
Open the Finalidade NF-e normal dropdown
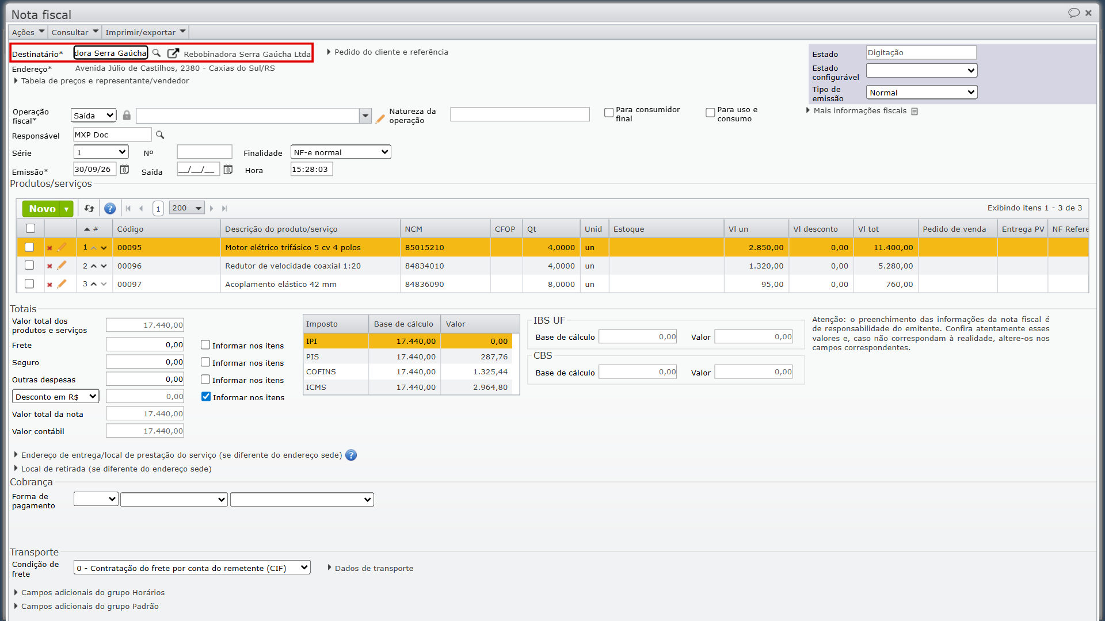[341, 152]
